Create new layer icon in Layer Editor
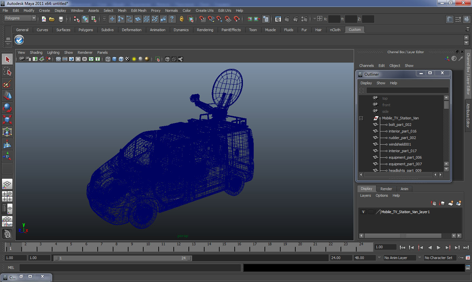 point(450,203)
